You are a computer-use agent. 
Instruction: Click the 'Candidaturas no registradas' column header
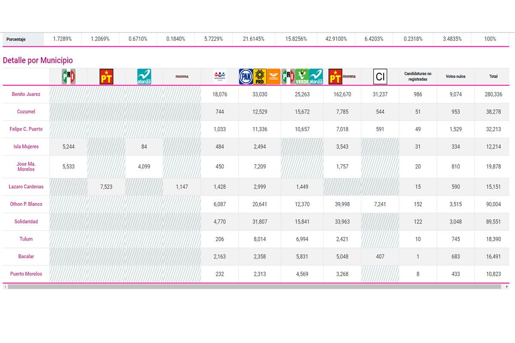click(418, 76)
